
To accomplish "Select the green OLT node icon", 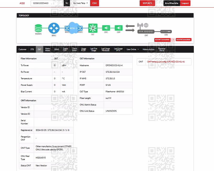I will [93, 28].
